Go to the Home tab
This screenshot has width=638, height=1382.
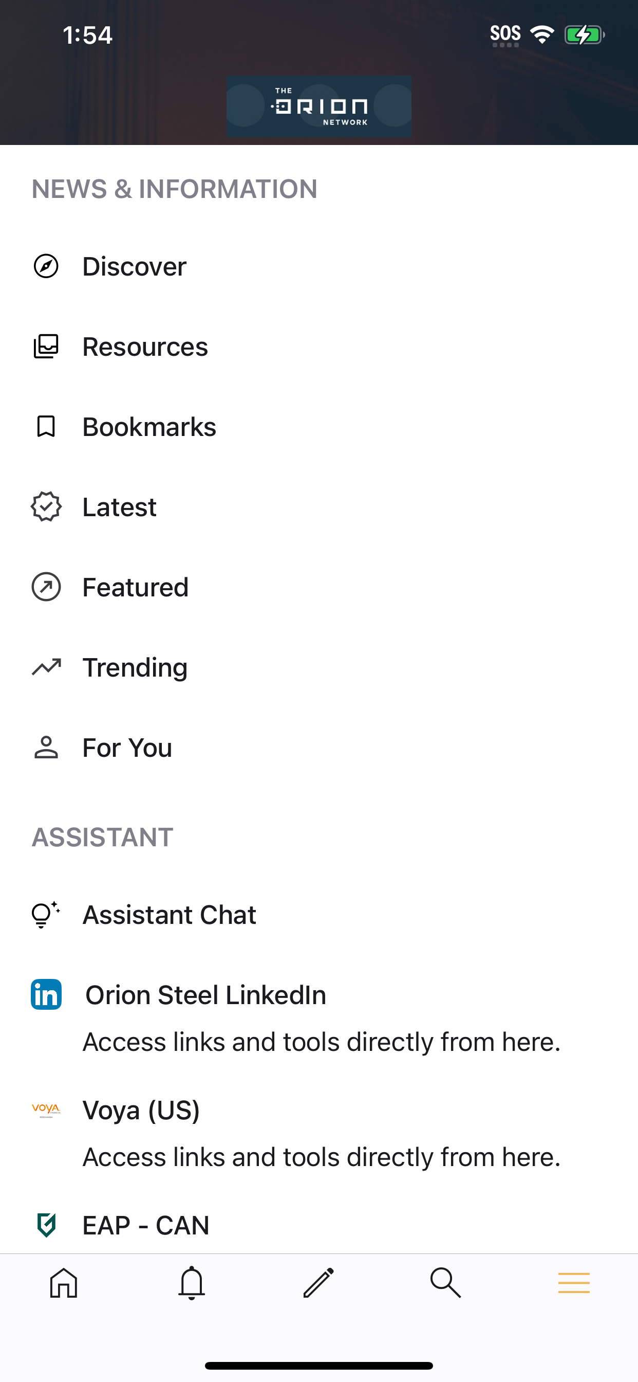pos(64,1283)
